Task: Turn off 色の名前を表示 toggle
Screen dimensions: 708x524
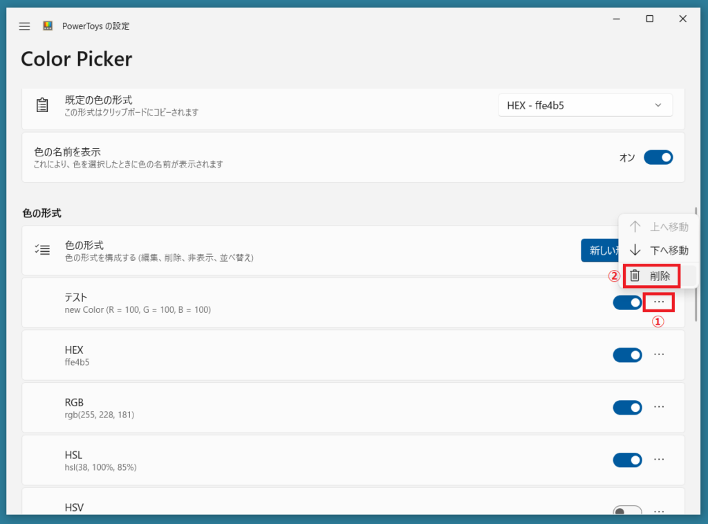Action: pos(658,157)
